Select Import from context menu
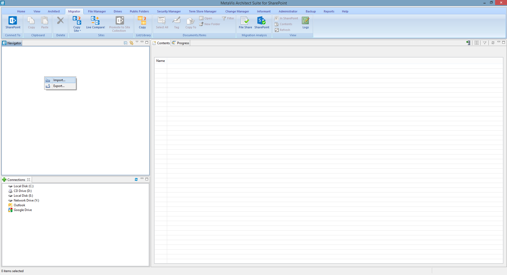Viewport: 507px width, 275px height. 59,80
